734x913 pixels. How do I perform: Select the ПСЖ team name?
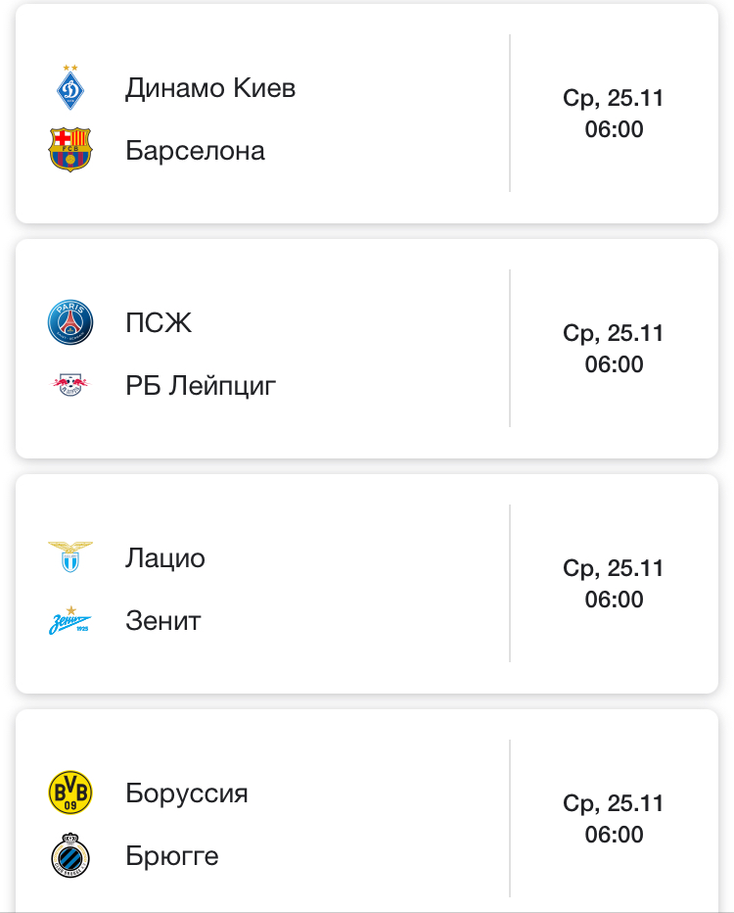pos(159,323)
